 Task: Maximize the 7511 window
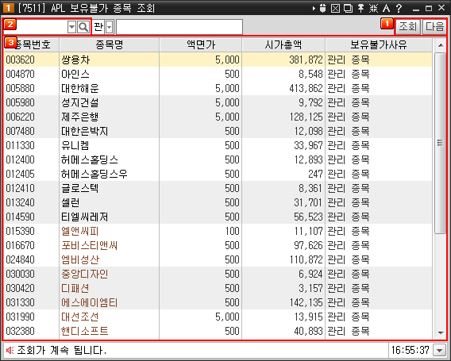[429, 9]
